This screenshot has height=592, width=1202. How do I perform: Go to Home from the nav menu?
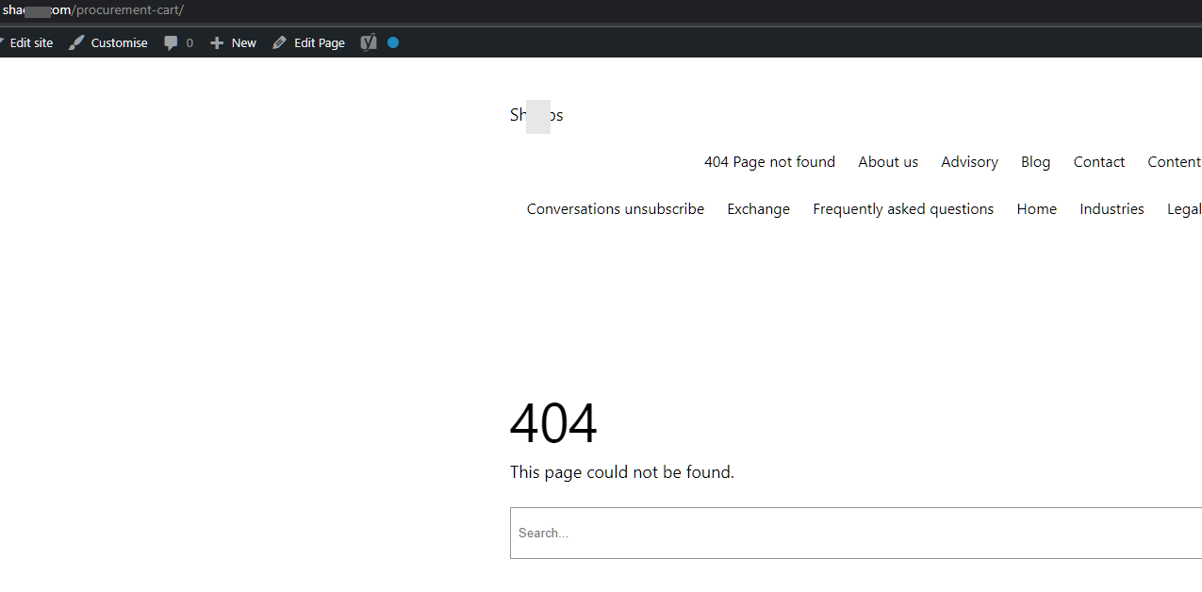click(x=1036, y=208)
